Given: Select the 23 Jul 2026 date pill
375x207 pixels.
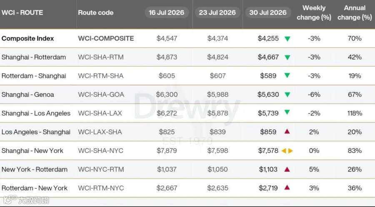Looking at the screenshot, I should pos(217,12).
